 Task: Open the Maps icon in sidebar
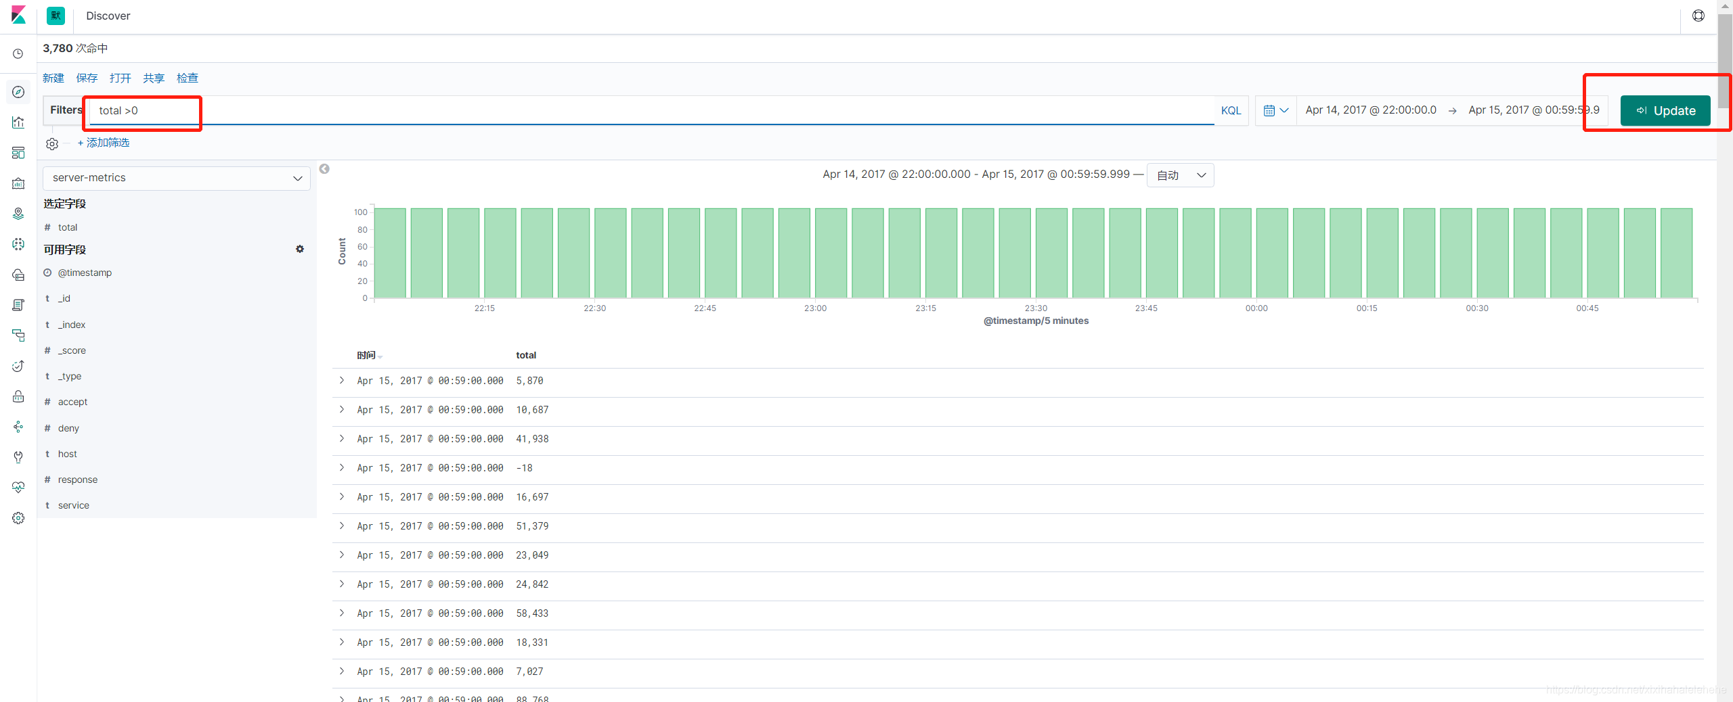[x=18, y=214]
